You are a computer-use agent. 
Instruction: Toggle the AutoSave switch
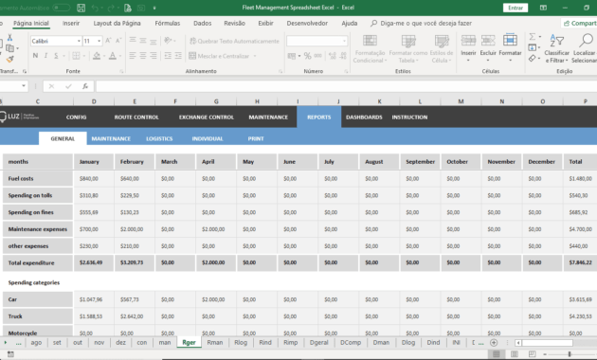(x=61, y=8)
